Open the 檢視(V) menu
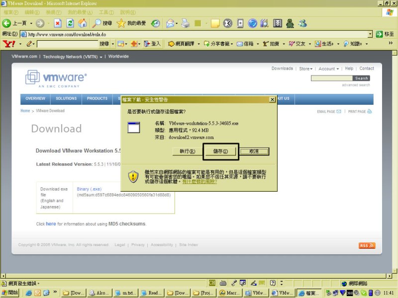Image resolution: width=398 pixels, height=298 pixels. click(54, 12)
